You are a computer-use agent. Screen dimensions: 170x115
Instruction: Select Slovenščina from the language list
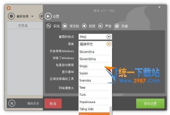(x=94, y=59)
